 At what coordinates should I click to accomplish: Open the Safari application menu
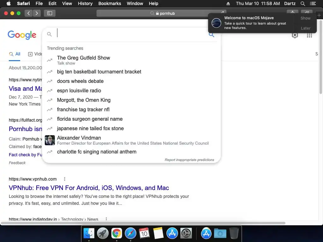[23, 3]
